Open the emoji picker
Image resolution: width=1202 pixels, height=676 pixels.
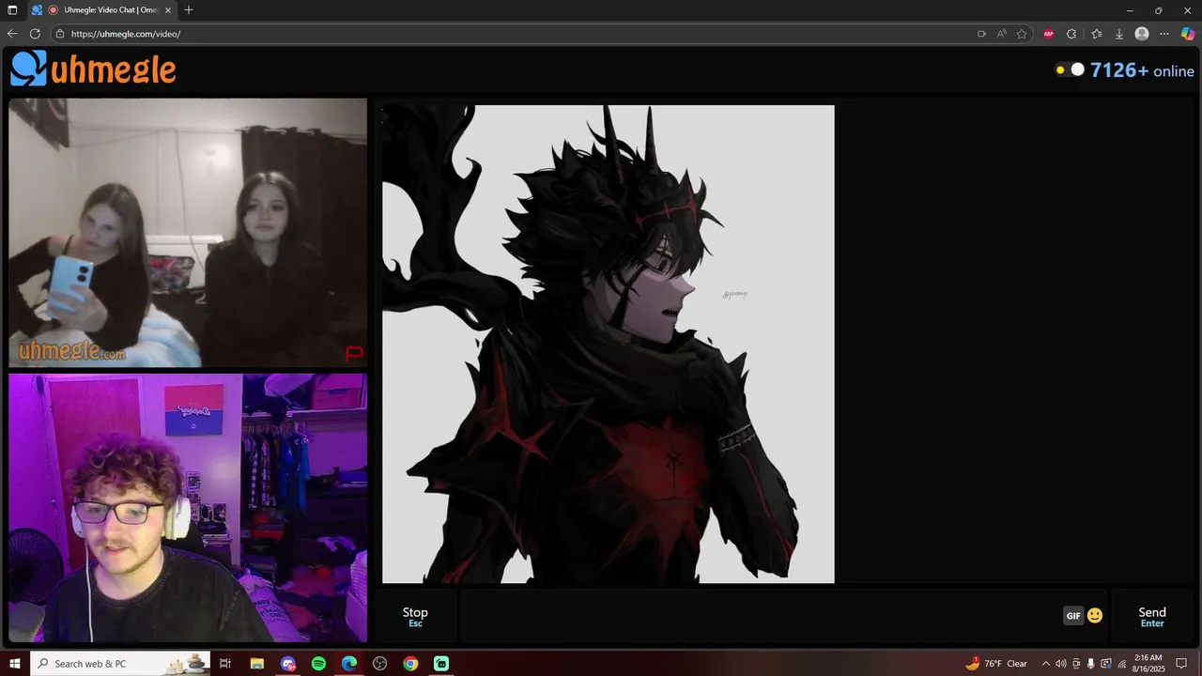point(1095,616)
